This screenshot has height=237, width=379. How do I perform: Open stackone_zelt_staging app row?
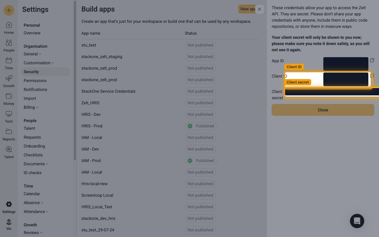[170, 57]
